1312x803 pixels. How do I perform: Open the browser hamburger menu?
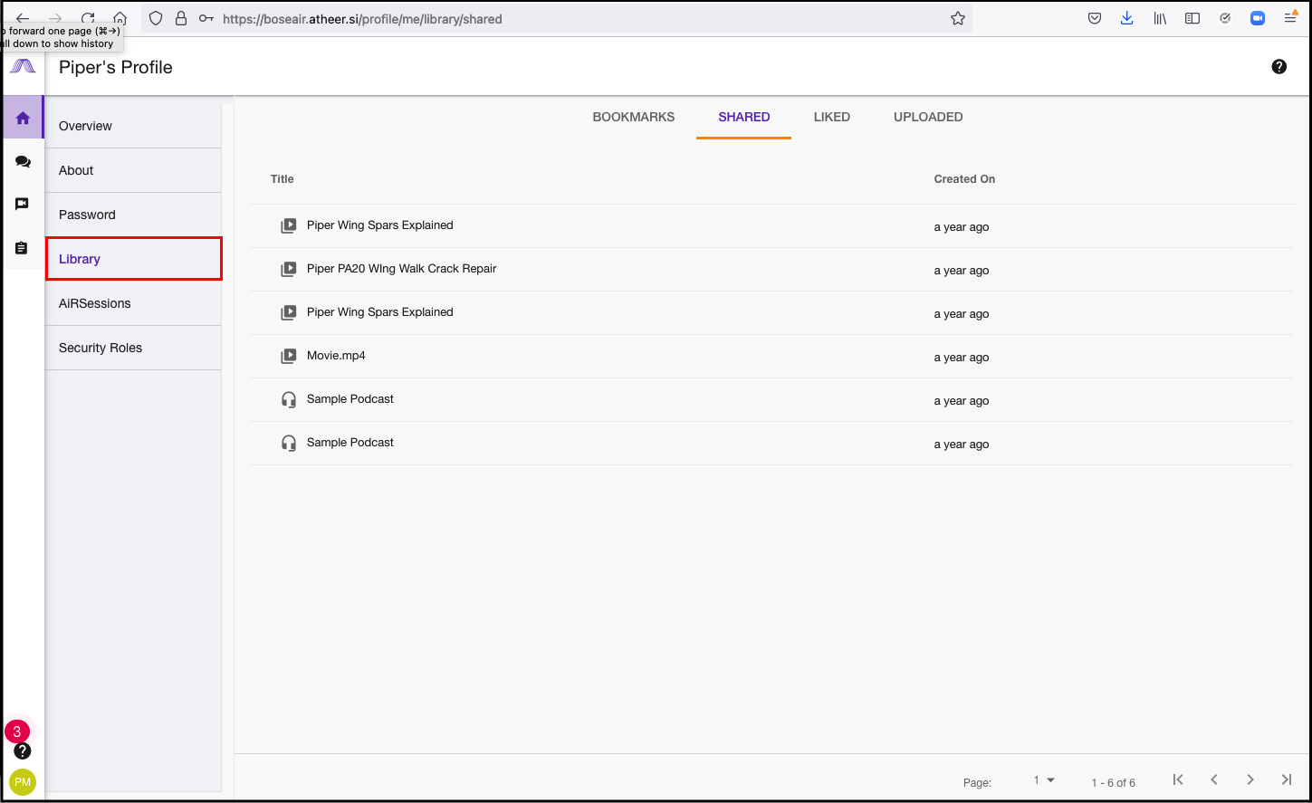[1290, 18]
